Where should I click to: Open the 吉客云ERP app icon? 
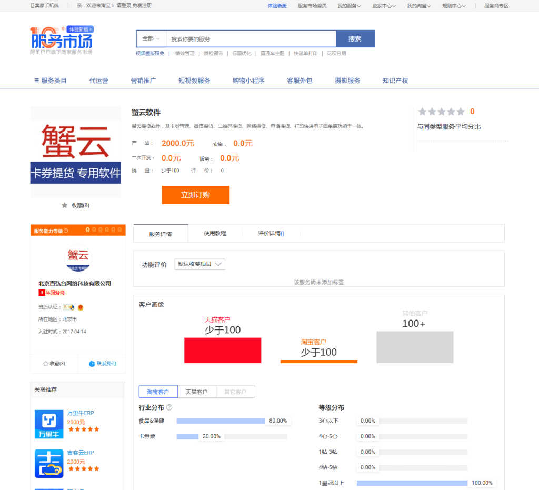point(49,464)
